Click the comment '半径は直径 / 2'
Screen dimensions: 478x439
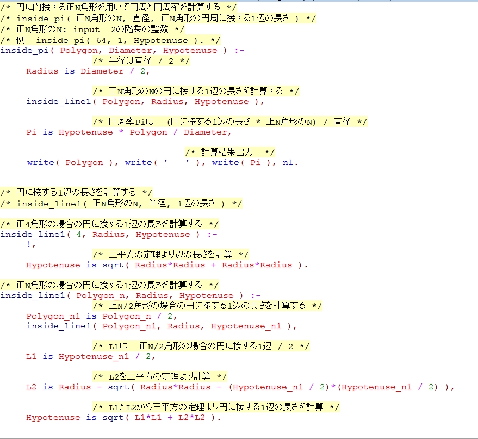pos(141,61)
